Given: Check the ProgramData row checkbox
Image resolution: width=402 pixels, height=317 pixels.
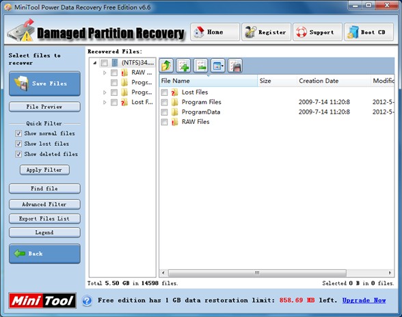Looking at the screenshot, I should pos(164,112).
